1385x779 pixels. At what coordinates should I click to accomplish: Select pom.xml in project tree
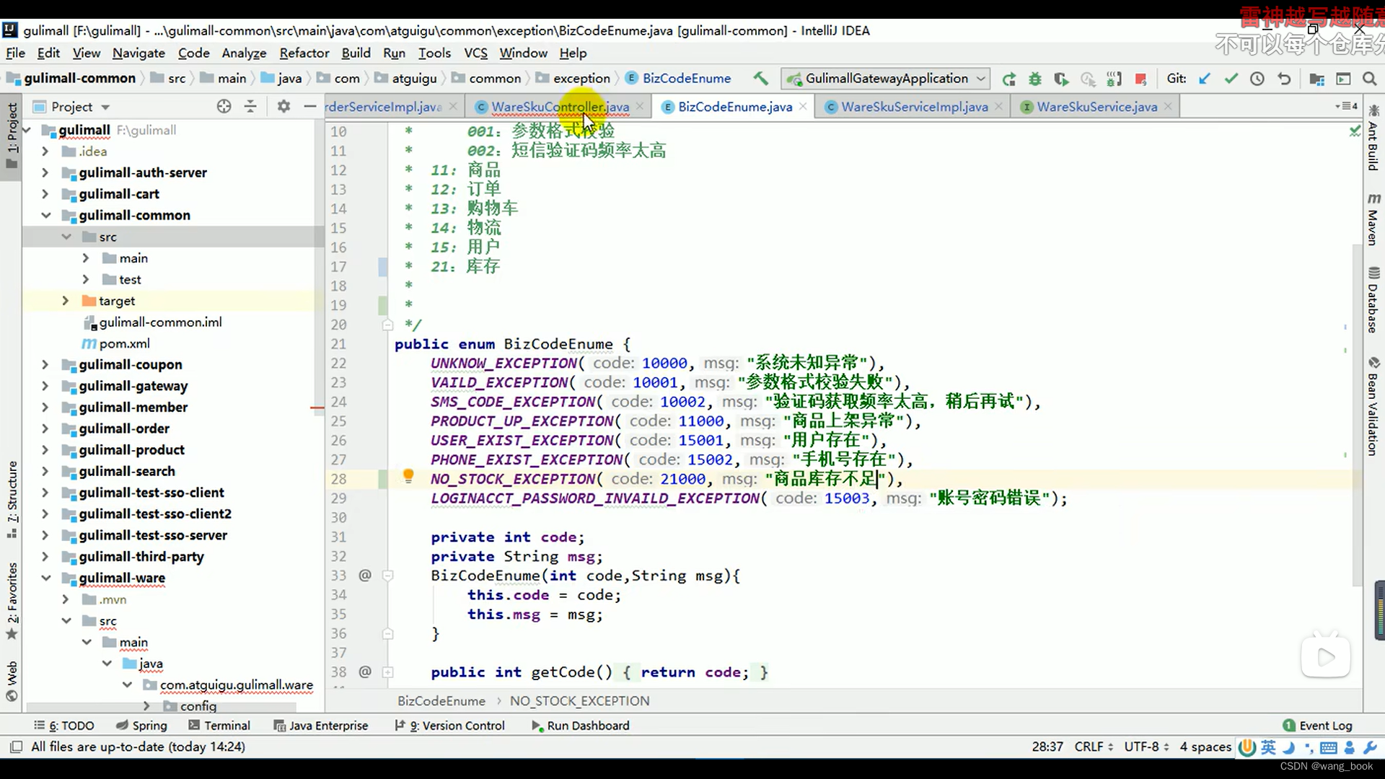coord(124,343)
